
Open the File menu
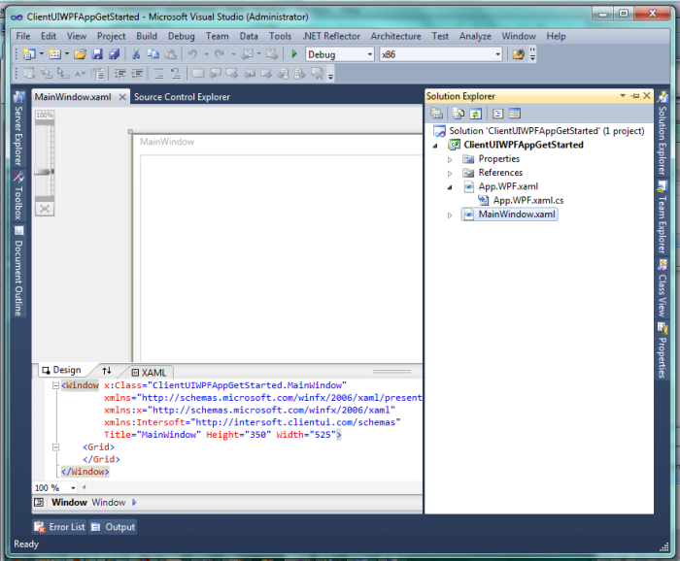tap(23, 36)
